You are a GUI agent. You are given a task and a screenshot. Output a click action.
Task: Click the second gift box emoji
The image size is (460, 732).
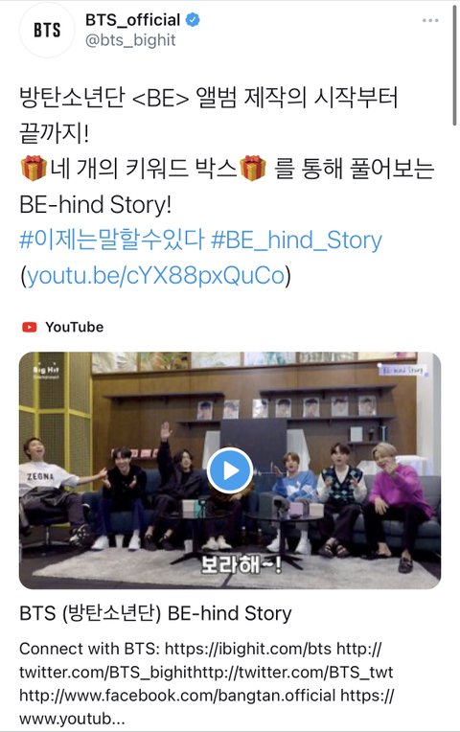[x=253, y=168]
